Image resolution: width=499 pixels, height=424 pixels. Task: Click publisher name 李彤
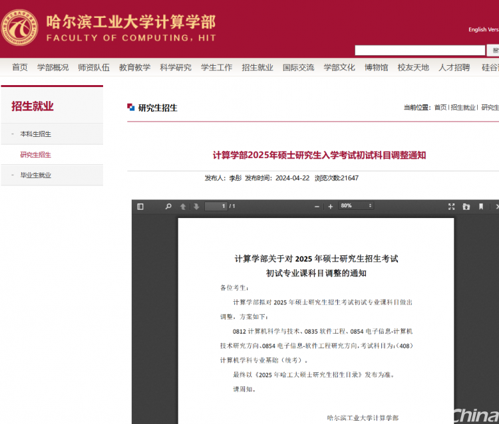point(236,178)
